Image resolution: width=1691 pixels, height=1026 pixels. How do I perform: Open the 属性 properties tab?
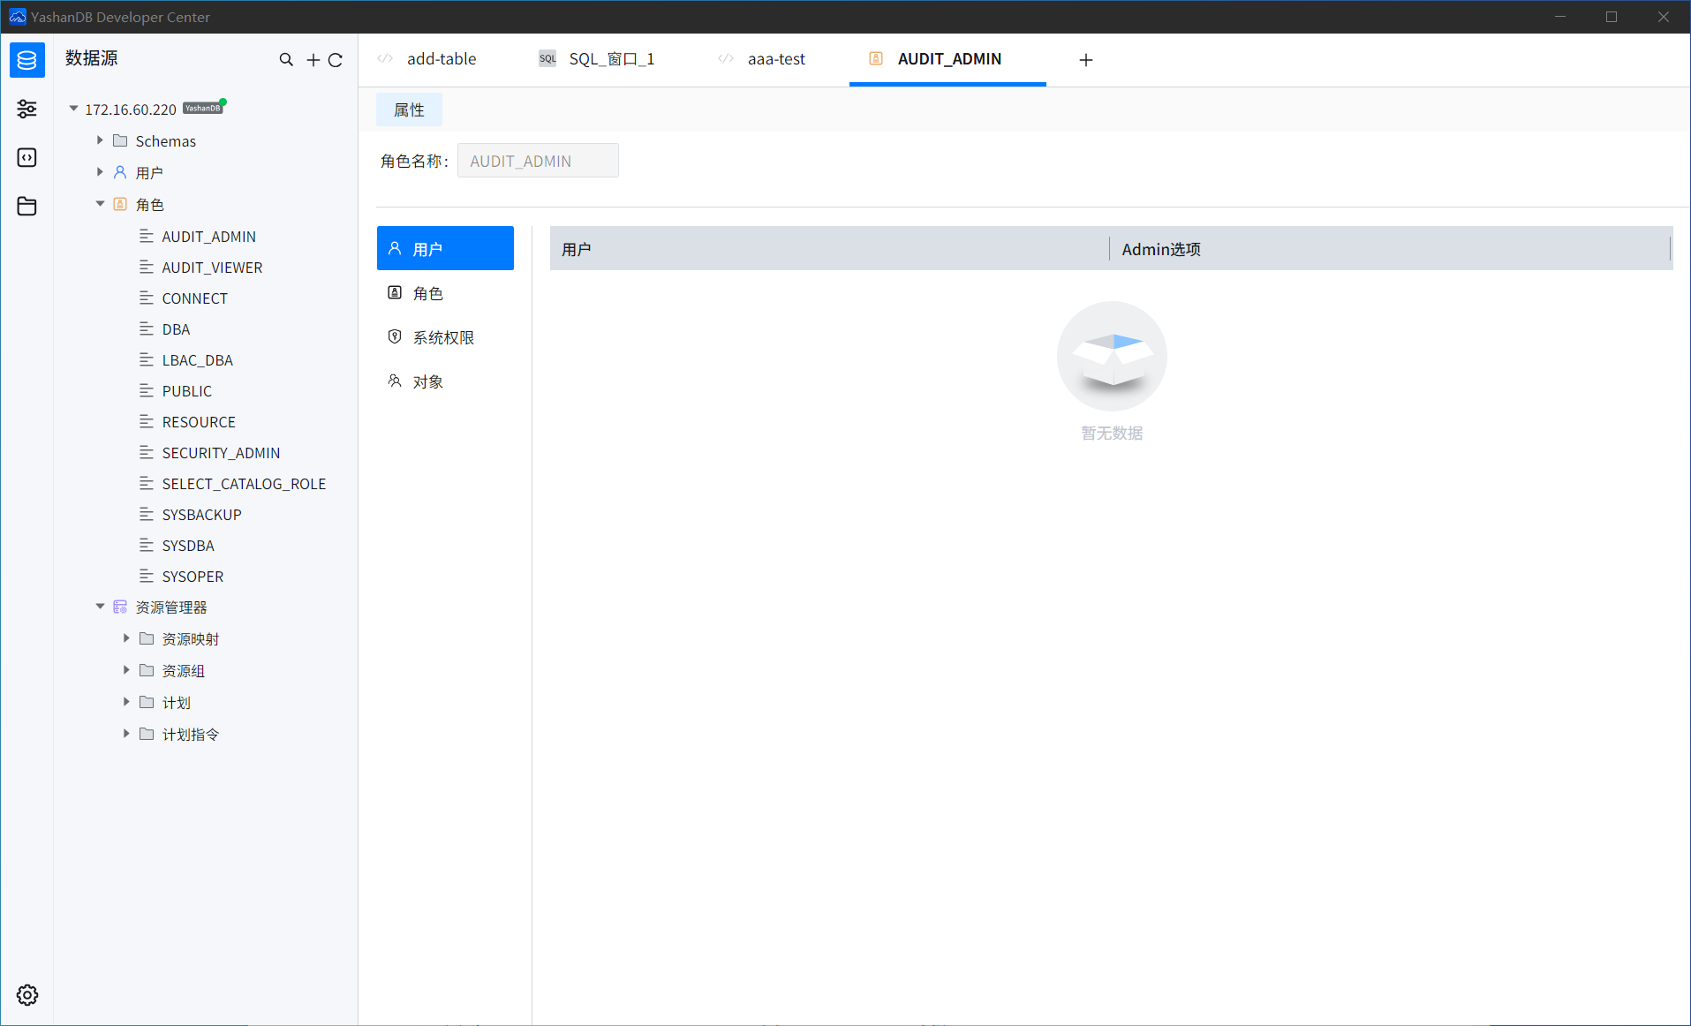pos(409,109)
